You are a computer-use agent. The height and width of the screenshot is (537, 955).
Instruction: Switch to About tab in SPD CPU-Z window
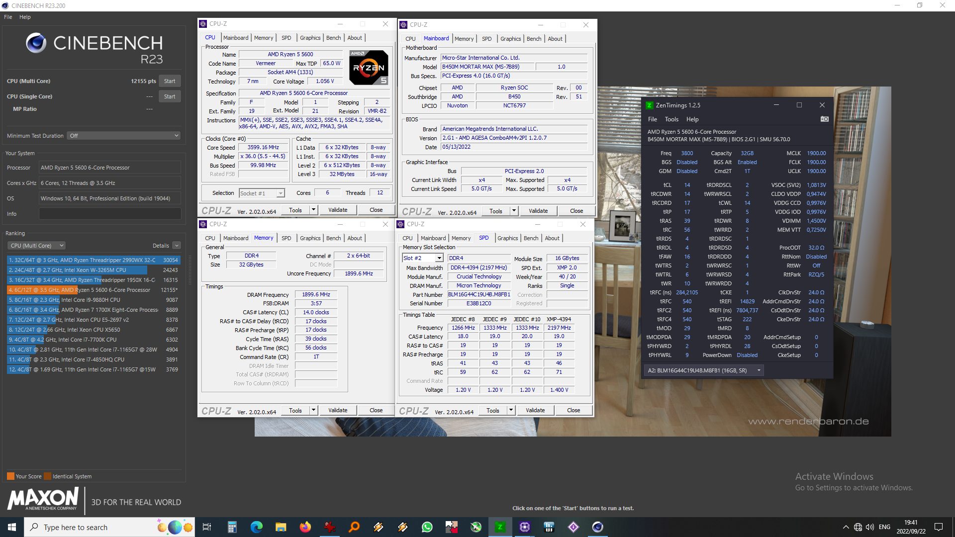point(552,238)
